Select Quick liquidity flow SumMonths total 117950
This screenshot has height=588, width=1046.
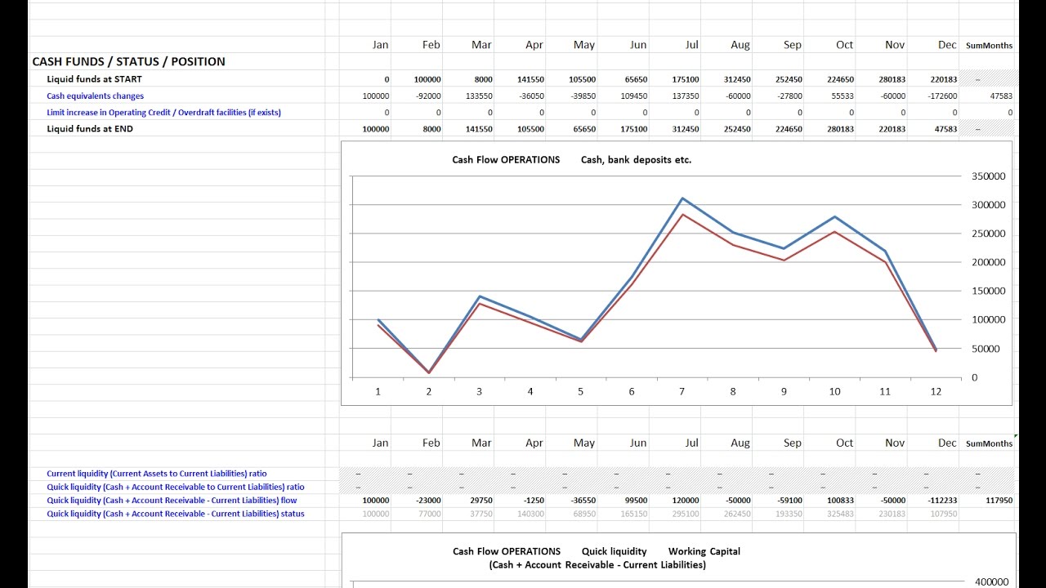point(998,501)
